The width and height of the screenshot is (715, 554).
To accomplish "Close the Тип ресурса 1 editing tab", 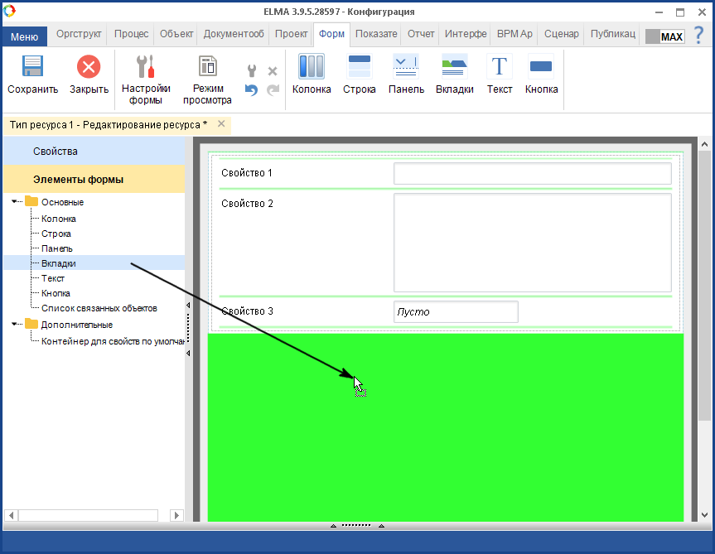I will [221, 124].
